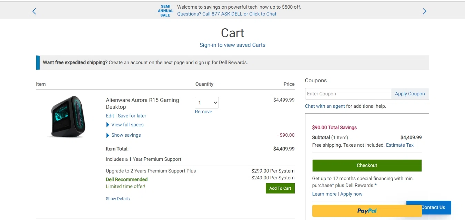The image size is (465, 220).
Task: Click the $90.00 Total Savings text
Action: [334, 127]
